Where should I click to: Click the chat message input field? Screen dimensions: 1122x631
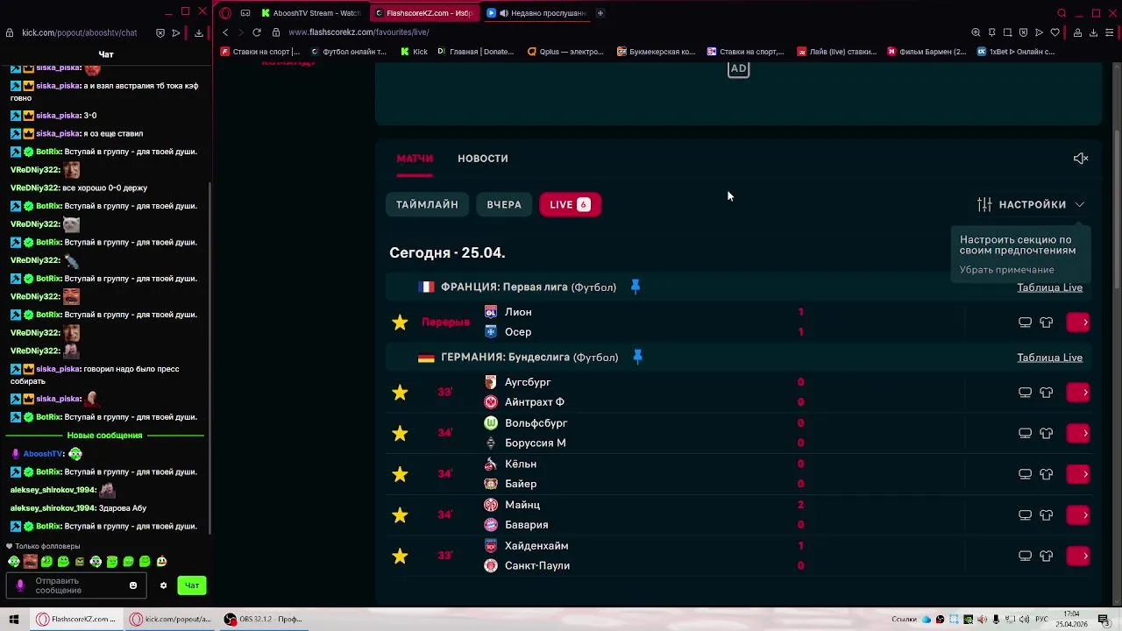pos(77,585)
